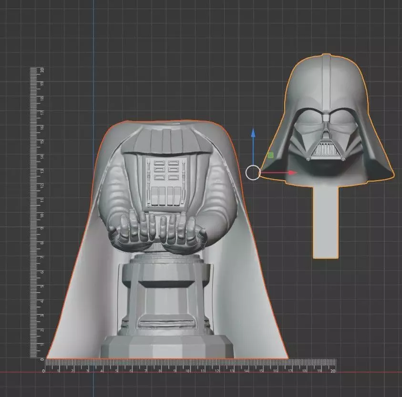
Task: Click the white circle at gizmo center
Action: point(253,173)
